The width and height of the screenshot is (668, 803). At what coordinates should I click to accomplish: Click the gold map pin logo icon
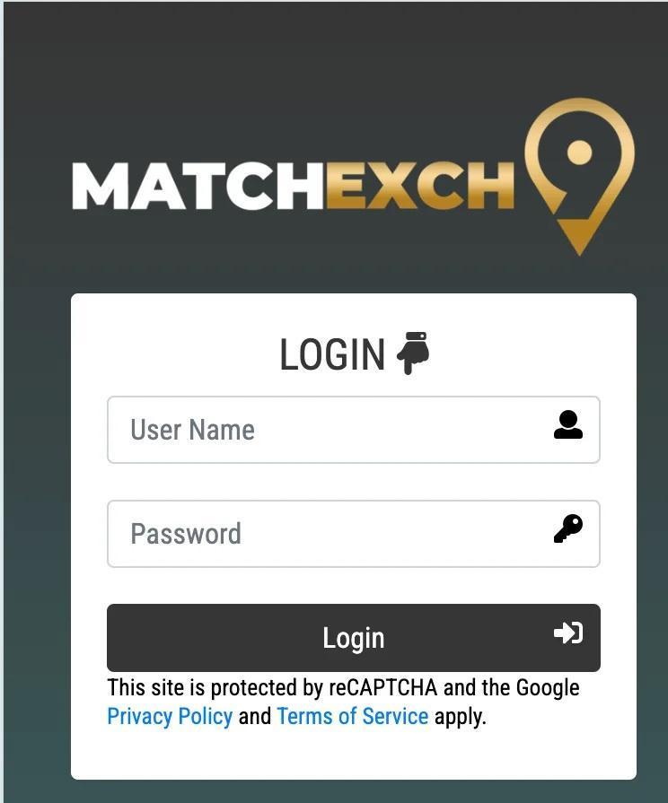579,176
